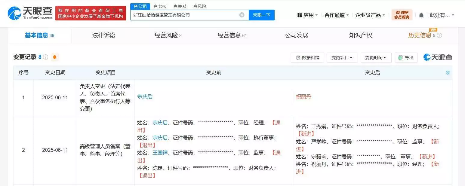Screen dimensions: 465x186
Task: Open the 变更项目 filter dropdown
Action: tap(342, 58)
